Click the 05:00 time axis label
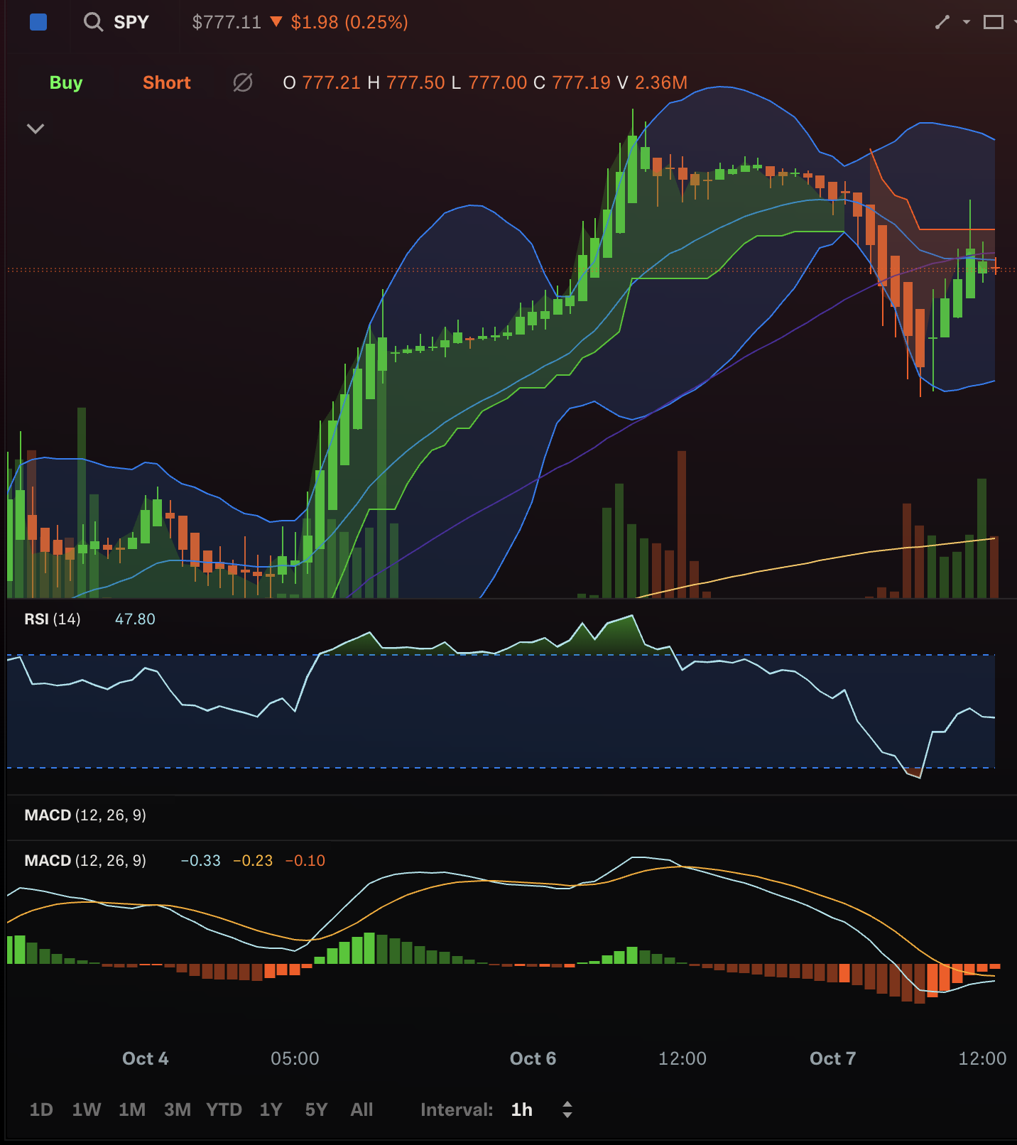This screenshot has height=1145, width=1017. (x=295, y=1058)
